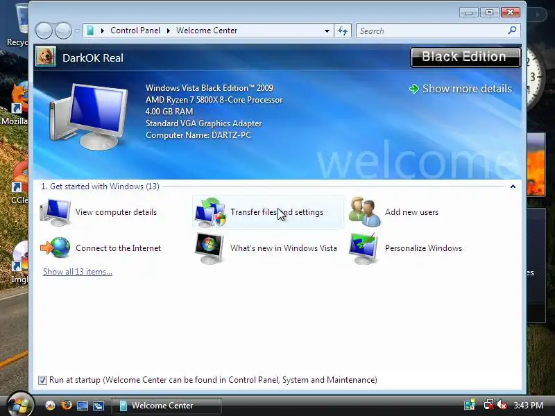The height and width of the screenshot is (416, 555).
Task: Expand the arrow before Welcome Center breadcrumb
Action: 169,31
